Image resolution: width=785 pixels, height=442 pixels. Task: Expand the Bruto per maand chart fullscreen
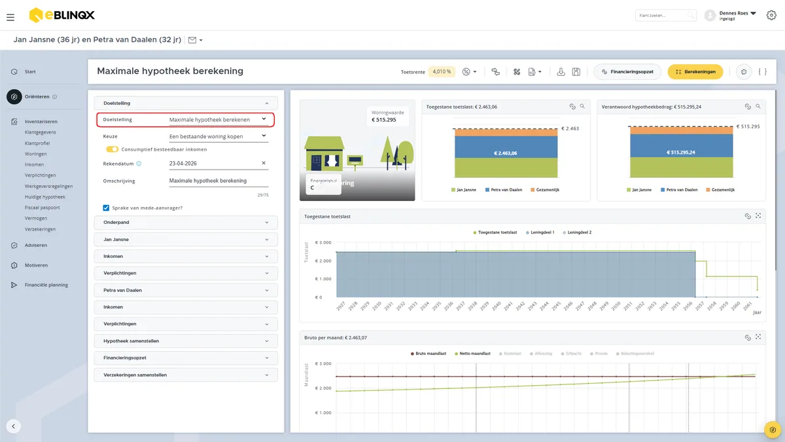coord(758,338)
